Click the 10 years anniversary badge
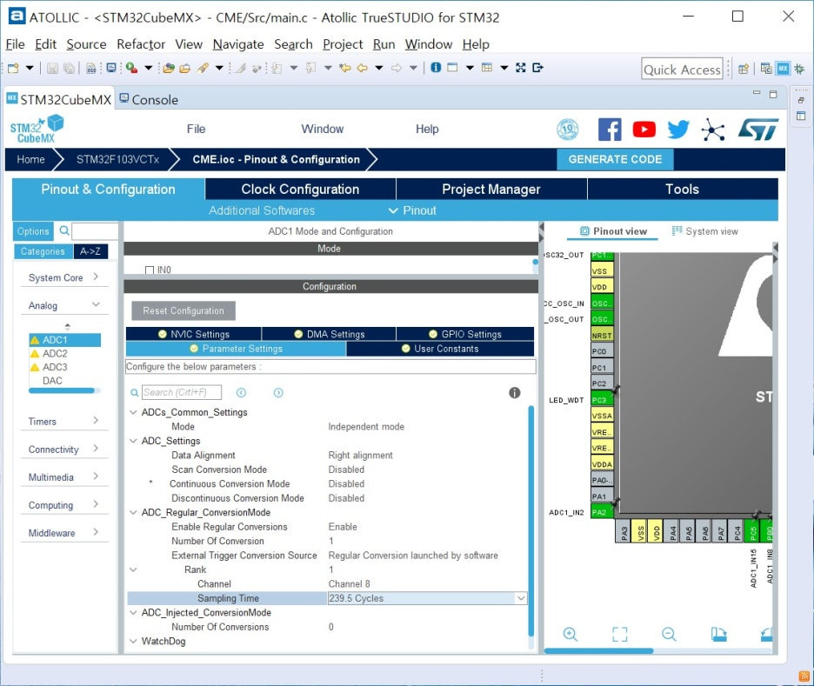814x686 pixels. (x=567, y=130)
